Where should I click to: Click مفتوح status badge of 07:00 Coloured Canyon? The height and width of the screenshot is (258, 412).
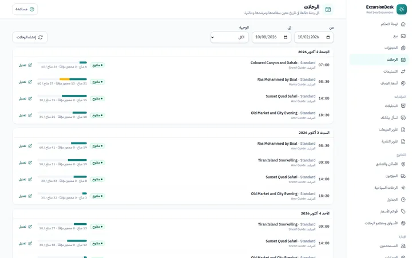pos(97,65)
